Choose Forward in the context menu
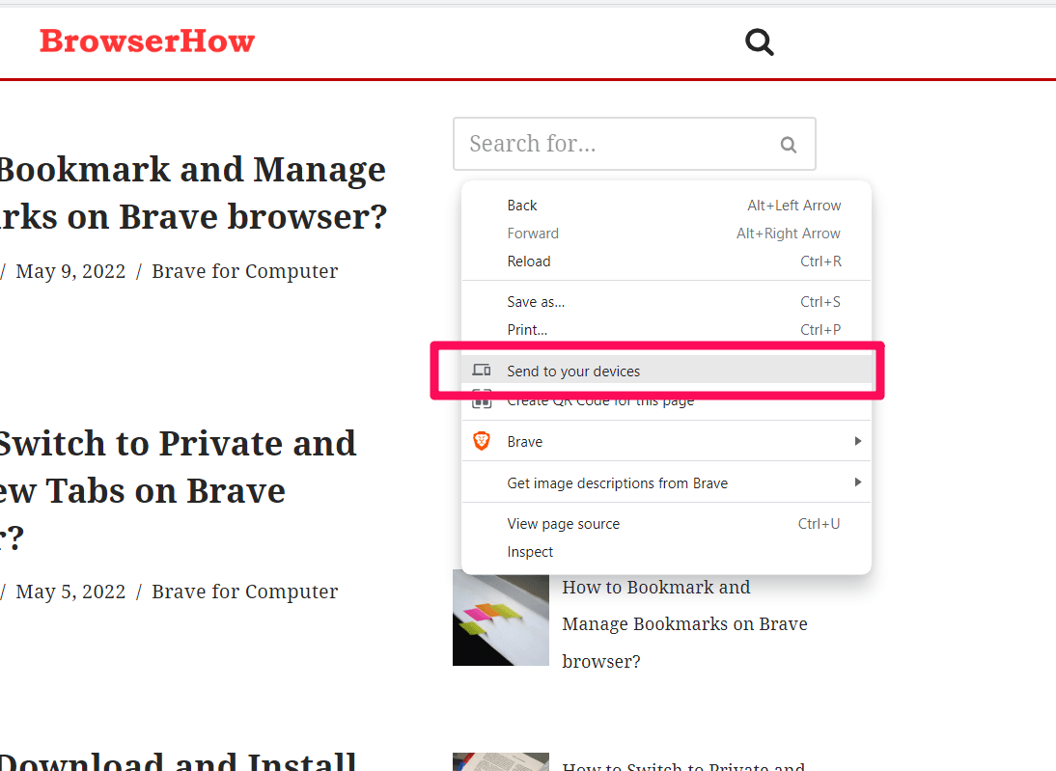Screen dimensions: 1056x771 666,233
